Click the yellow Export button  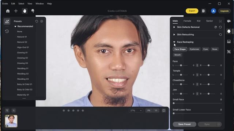tap(192, 11)
